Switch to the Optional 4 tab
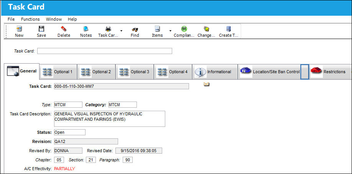The height and width of the screenshot is (174, 352). pyautogui.click(x=173, y=72)
